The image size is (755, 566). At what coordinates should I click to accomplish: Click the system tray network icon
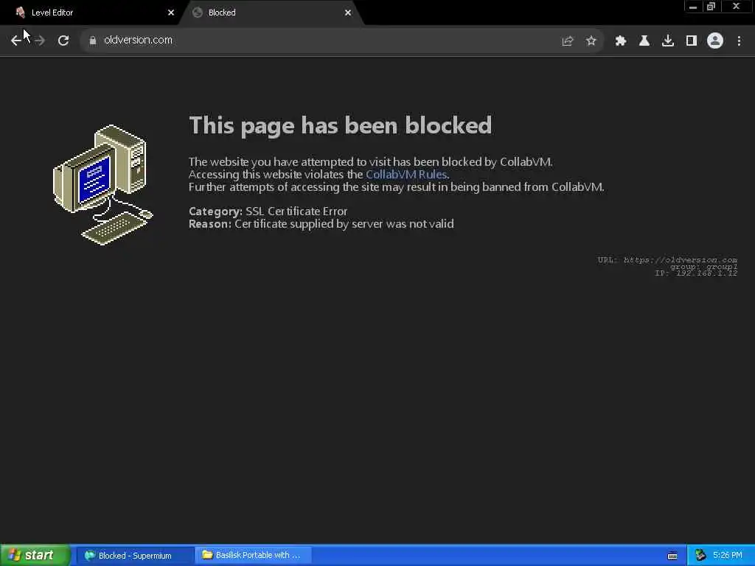[700, 556]
